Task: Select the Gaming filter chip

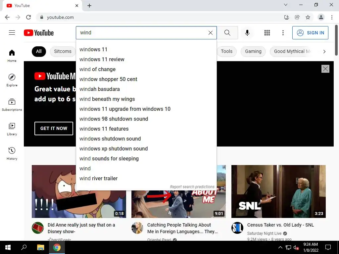Action: pyautogui.click(x=253, y=51)
